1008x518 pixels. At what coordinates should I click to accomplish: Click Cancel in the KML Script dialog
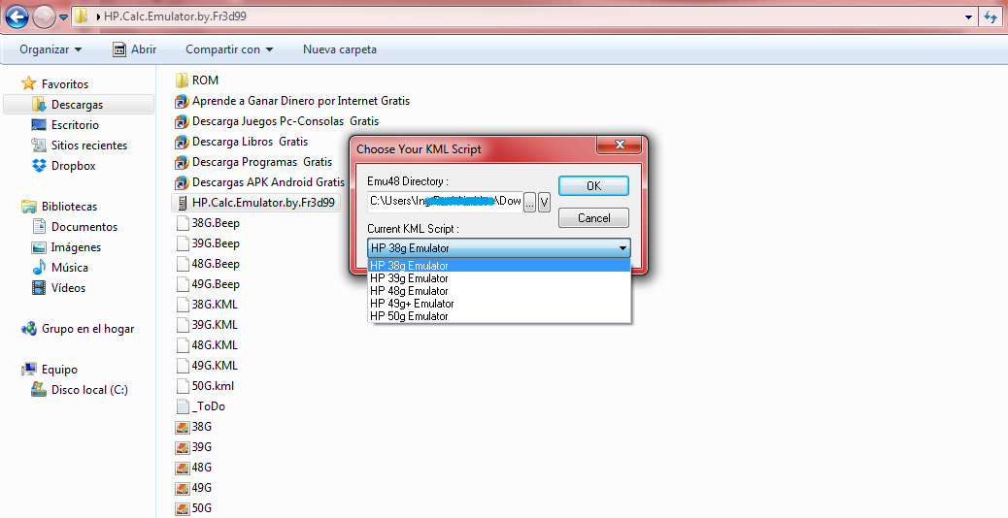click(593, 218)
